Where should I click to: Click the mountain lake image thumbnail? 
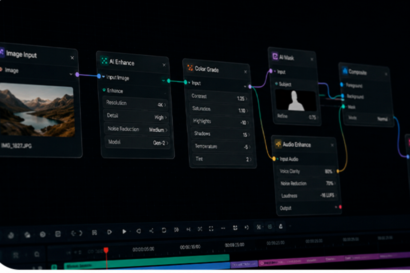coord(37,110)
